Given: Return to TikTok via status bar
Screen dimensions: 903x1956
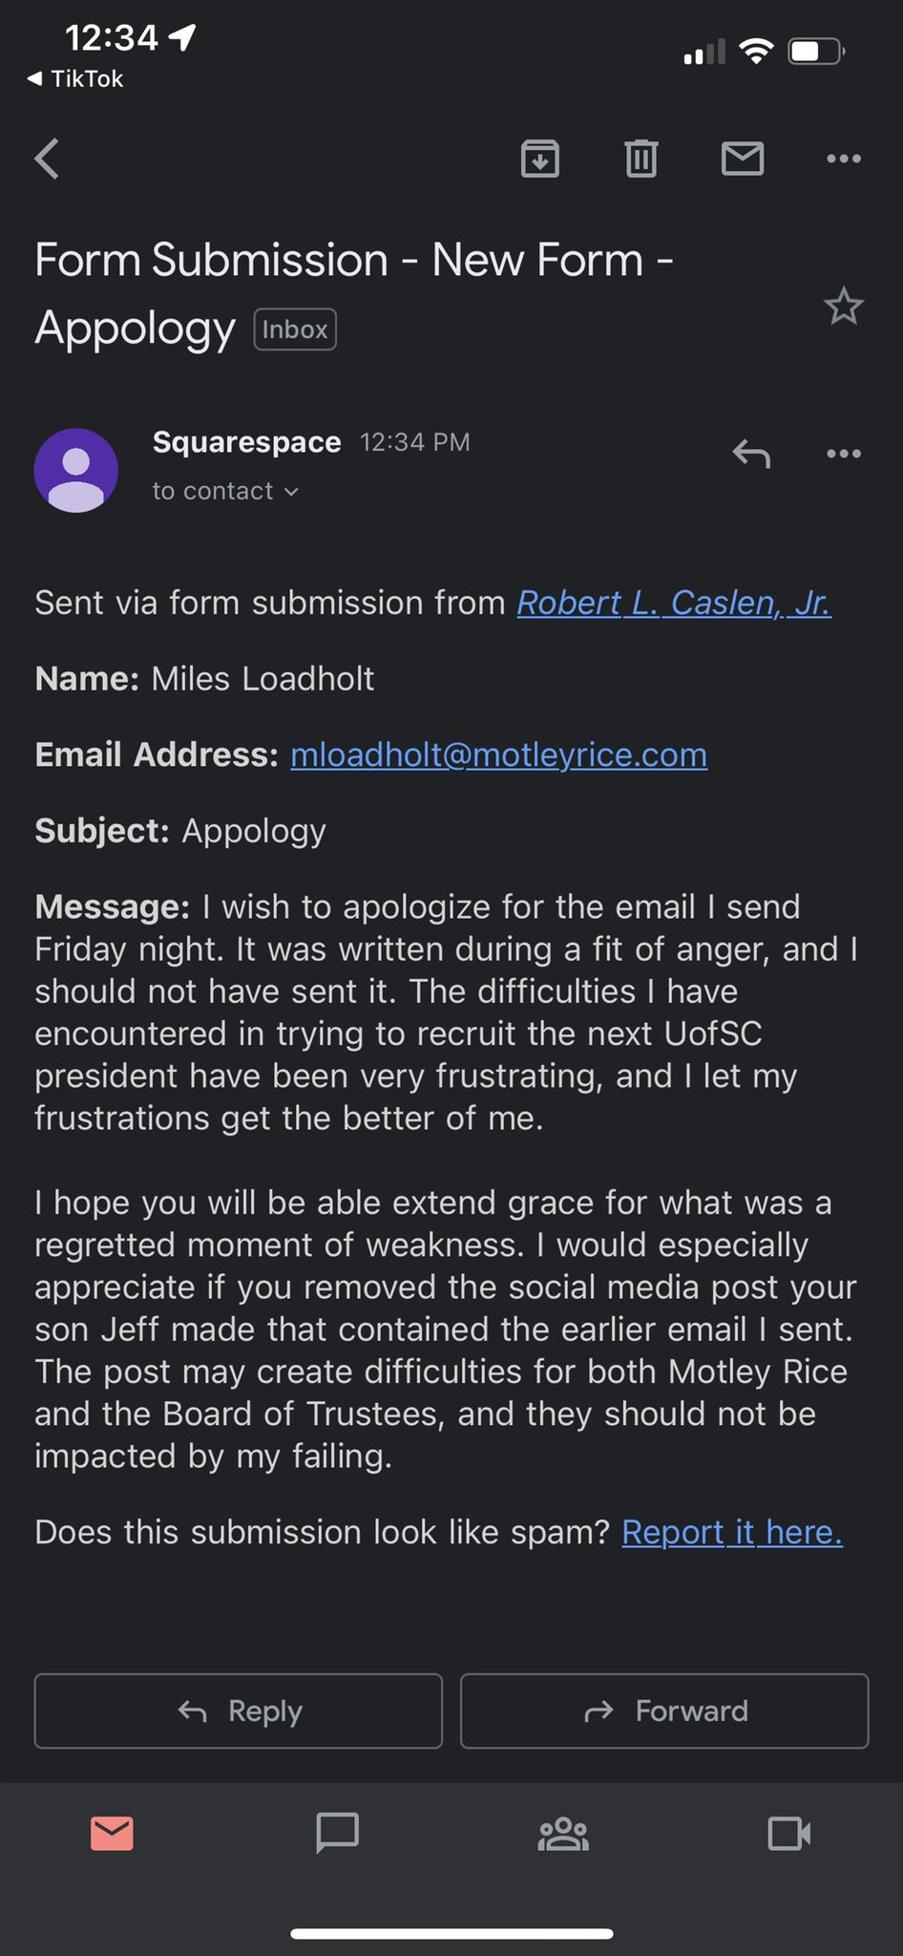Looking at the screenshot, I should click(x=76, y=78).
